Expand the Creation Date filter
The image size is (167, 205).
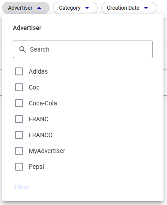click(x=129, y=8)
